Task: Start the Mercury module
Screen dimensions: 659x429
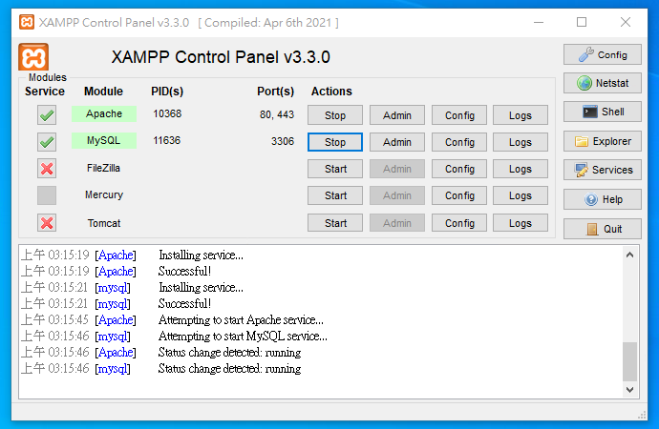Action: [x=335, y=195]
